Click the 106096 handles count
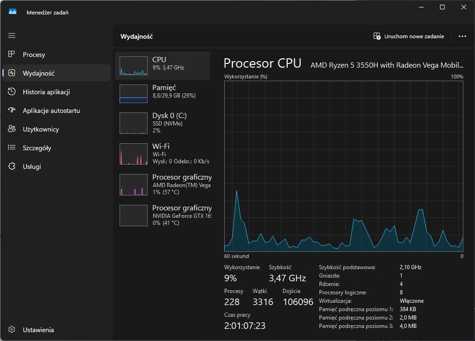 tap(298, 302)
